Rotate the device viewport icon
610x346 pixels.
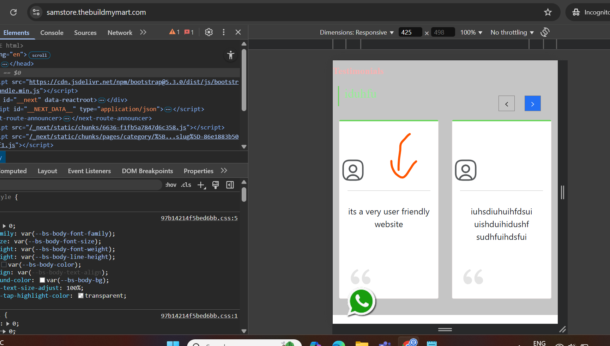point(545,32)
